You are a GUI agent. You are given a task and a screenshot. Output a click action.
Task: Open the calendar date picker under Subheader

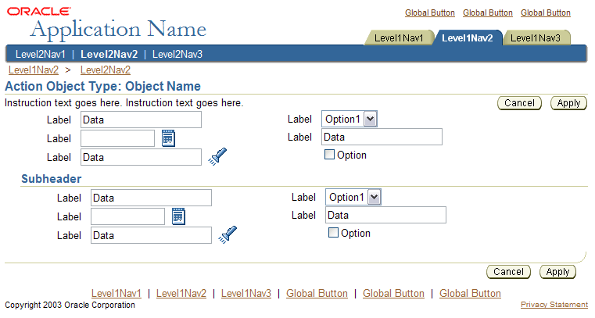(x=178, y=216)
